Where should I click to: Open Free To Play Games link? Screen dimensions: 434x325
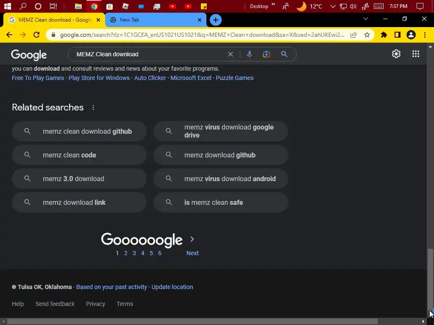[38, 78]
